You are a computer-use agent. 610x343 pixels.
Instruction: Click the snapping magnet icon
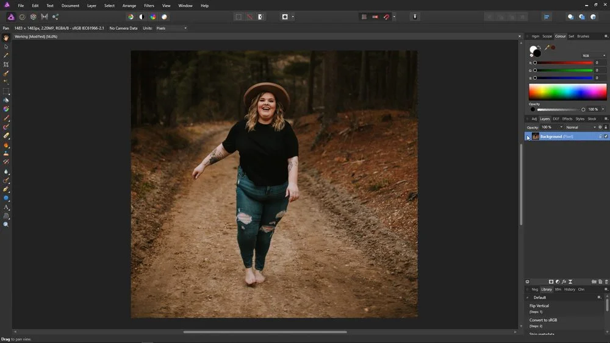pos(386,17)
